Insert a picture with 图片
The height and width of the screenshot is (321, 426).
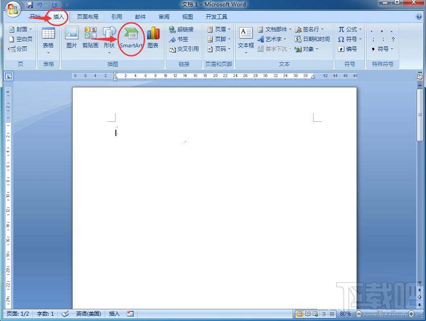pyautogui.click(x=72, y=37)
